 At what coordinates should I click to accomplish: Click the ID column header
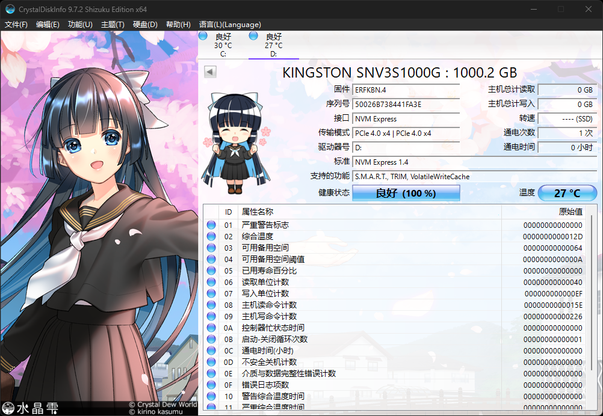229,212
